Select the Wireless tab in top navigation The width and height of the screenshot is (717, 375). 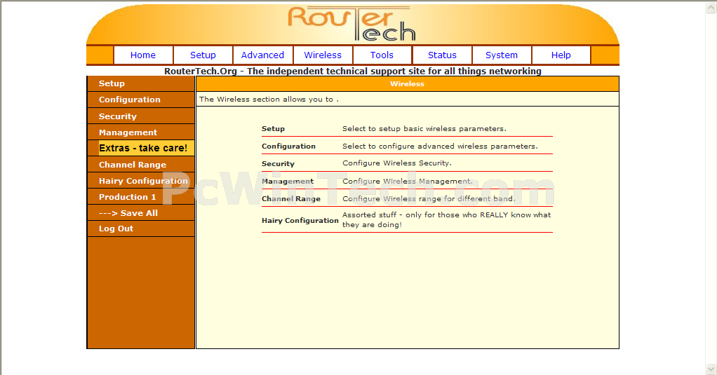pos(323,55)
